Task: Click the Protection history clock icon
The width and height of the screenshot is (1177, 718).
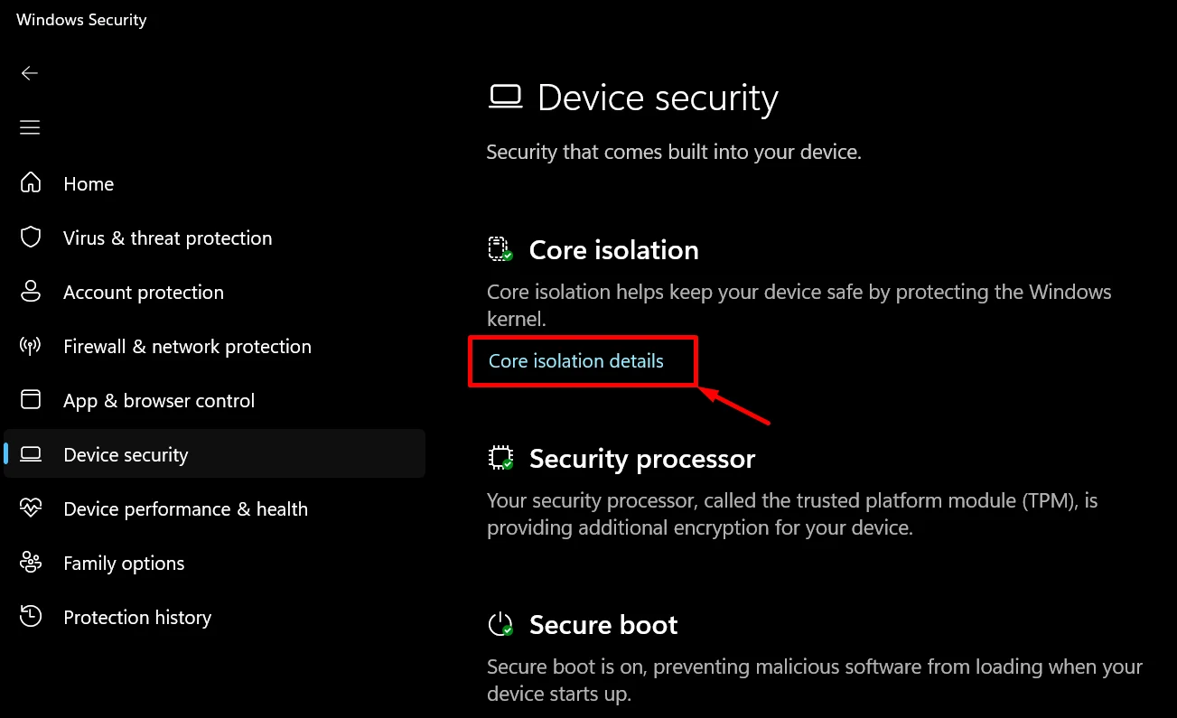Action: [x=30, y=617]
